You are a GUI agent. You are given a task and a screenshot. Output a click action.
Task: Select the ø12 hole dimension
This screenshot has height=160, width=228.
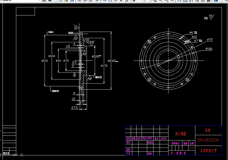[194, 37]
